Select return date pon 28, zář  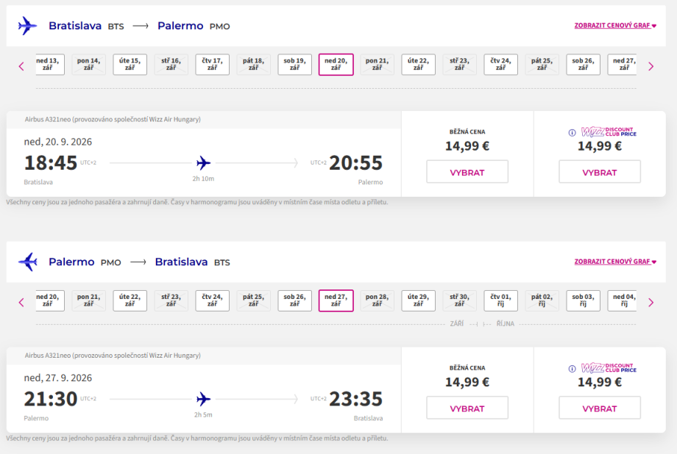tap(378, 300)
